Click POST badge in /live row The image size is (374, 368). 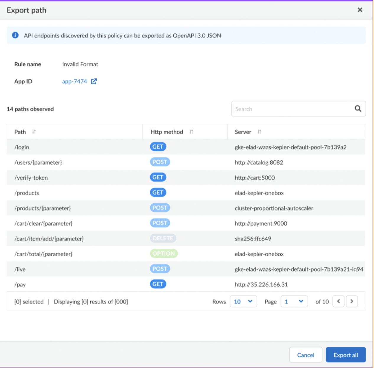click(160, 269)
